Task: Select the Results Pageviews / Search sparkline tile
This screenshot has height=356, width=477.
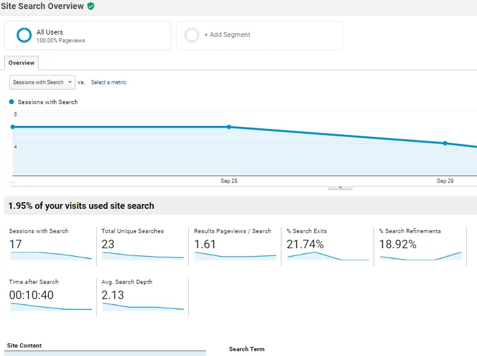Action: [235, 246]
